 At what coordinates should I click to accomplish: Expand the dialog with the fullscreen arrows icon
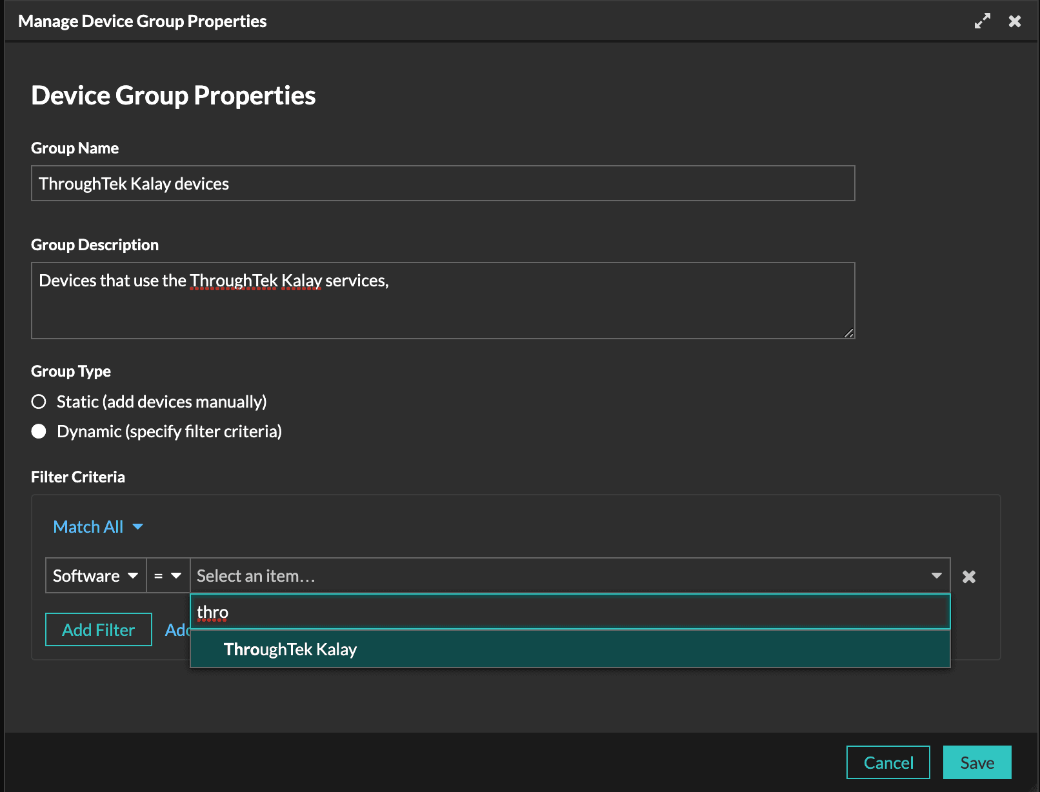click(x=982, y=21)
